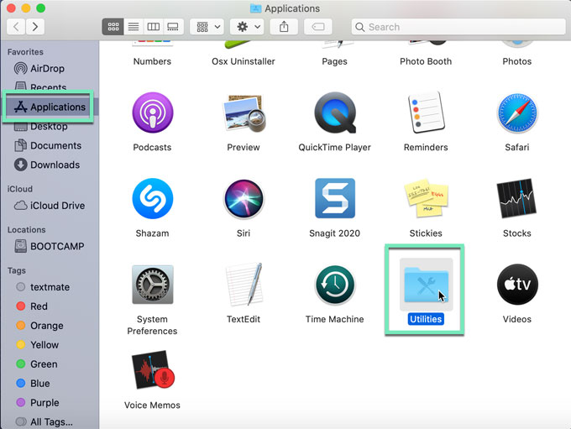Screen dimensions: 571x429
Task: Open the Utilities folder
Action: pos(426,285)
